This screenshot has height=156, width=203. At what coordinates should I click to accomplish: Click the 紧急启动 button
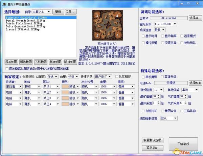pyautogui.click(x=153, y=148)
